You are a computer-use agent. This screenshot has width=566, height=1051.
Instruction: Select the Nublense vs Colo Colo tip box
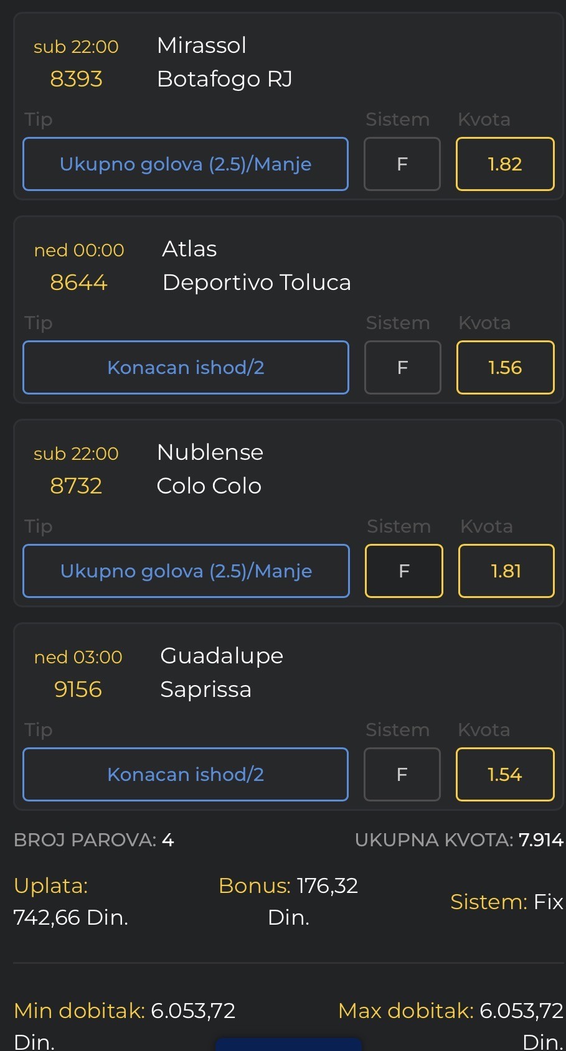tap(186, 571)
